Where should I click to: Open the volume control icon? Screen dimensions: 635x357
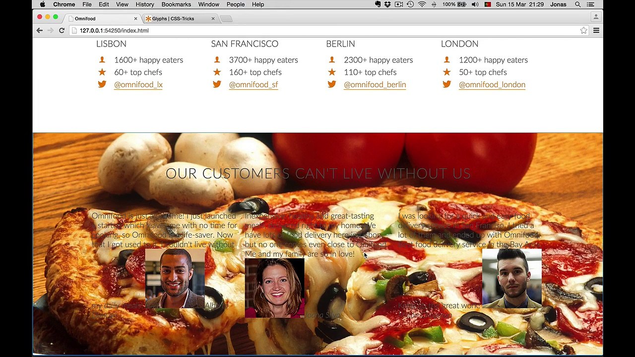pyautogui.click(x=475, y=4)
